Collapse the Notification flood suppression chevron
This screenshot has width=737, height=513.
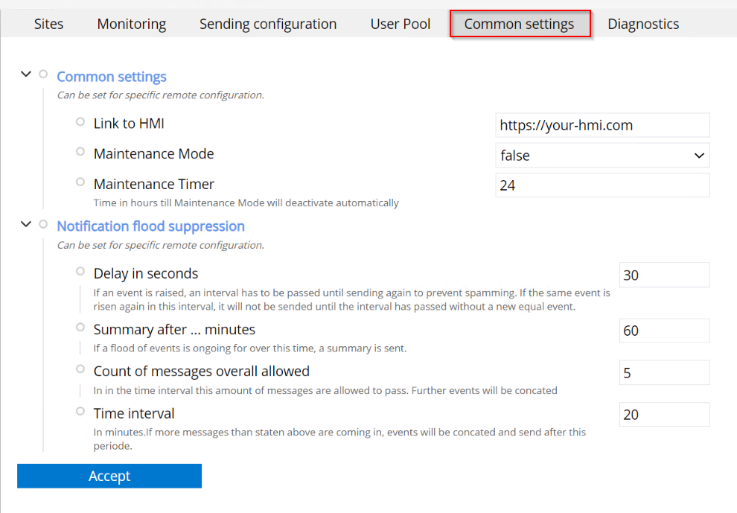click(26, 224)
